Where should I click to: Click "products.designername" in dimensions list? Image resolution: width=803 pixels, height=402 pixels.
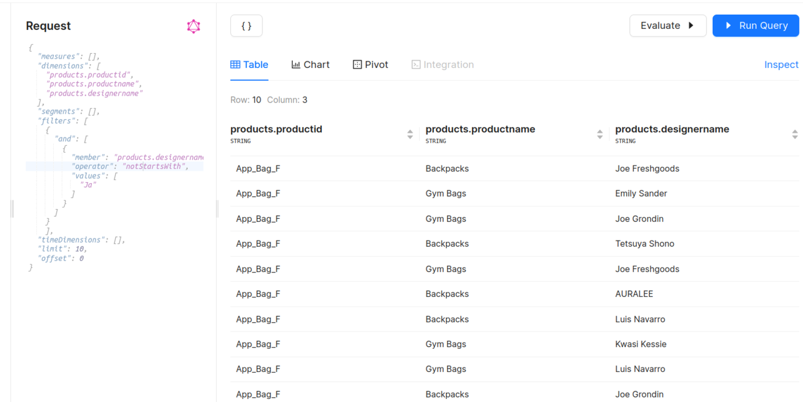pyautogui.click(x=94, y=93)
